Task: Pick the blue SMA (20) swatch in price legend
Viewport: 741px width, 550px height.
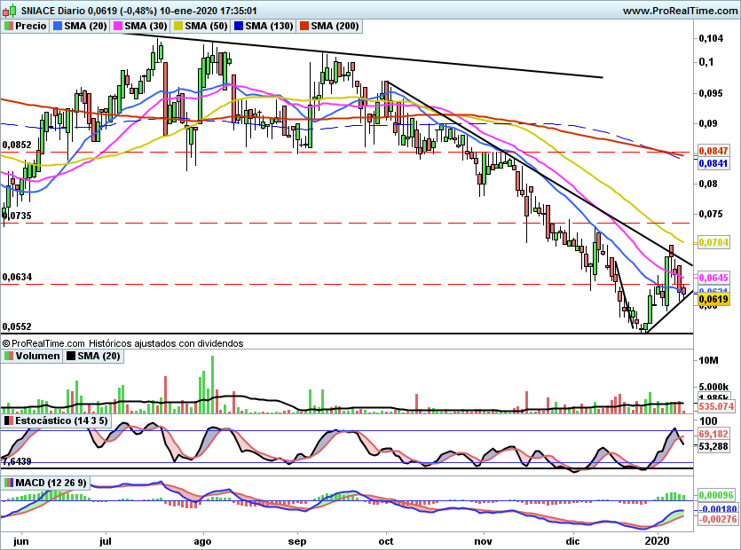Action: coord(58,26)
